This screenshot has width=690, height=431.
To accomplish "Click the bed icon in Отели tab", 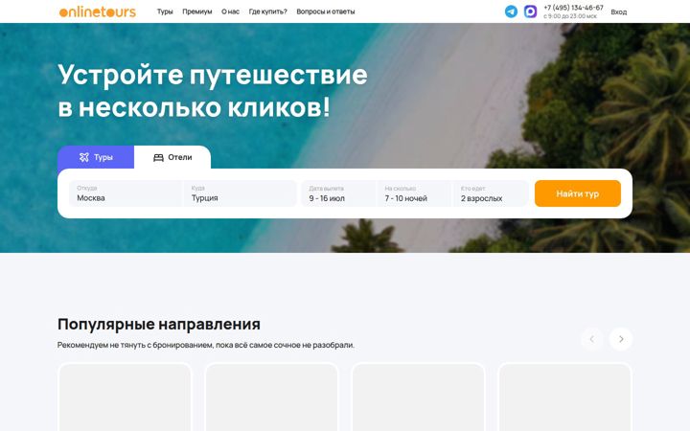I will point(158,157).
